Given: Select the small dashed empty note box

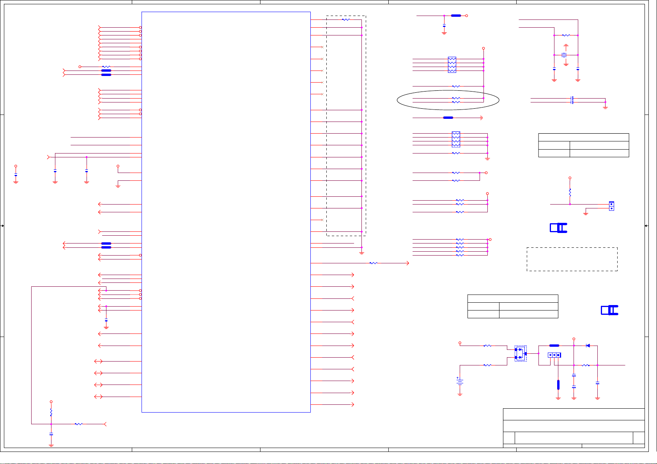Looking at the screenshot, I should [x=572, y=259].
